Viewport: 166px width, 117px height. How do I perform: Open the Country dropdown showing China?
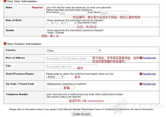[x=74, y=50]
